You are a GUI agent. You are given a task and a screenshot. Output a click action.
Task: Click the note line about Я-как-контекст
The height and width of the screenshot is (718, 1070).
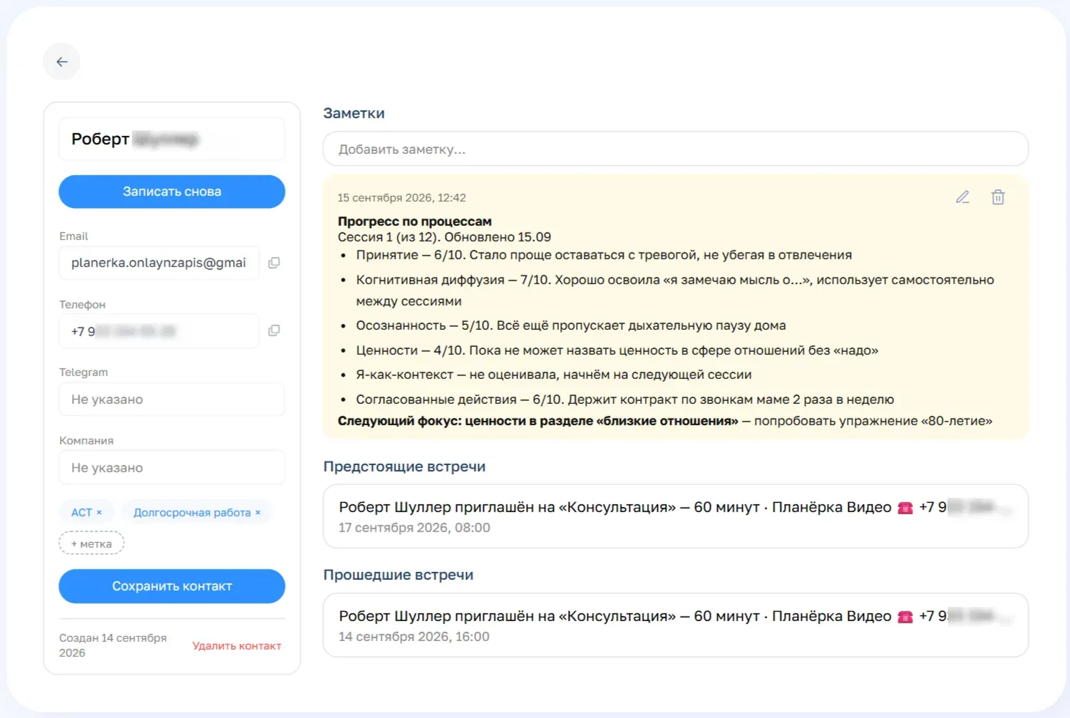[x=554, y=375]
